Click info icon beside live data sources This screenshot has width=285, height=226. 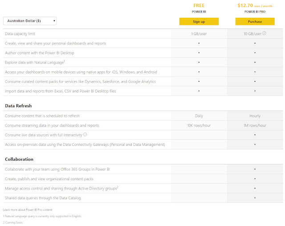tap(85, 134)
